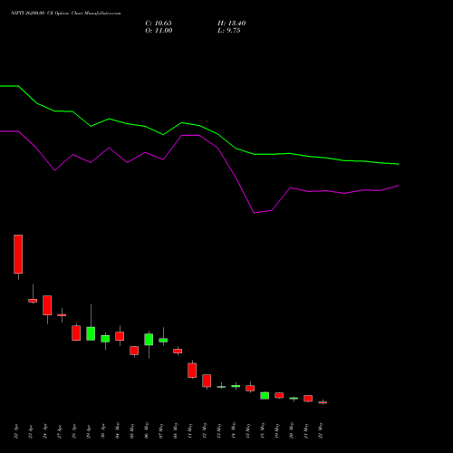This screenshot has height=453, width=453.
Task: Click the green candle for 18 May
Action: pyautogui.click(x=265, y=396)
